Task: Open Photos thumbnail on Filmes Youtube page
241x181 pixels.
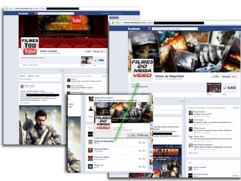Action: pyautogui.click(x=87, y=60)
